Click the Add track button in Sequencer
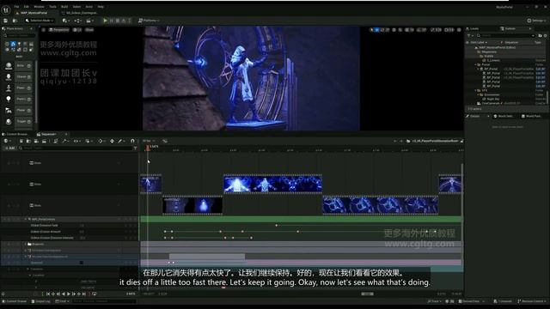550x309 pixels. pos(9,148)
